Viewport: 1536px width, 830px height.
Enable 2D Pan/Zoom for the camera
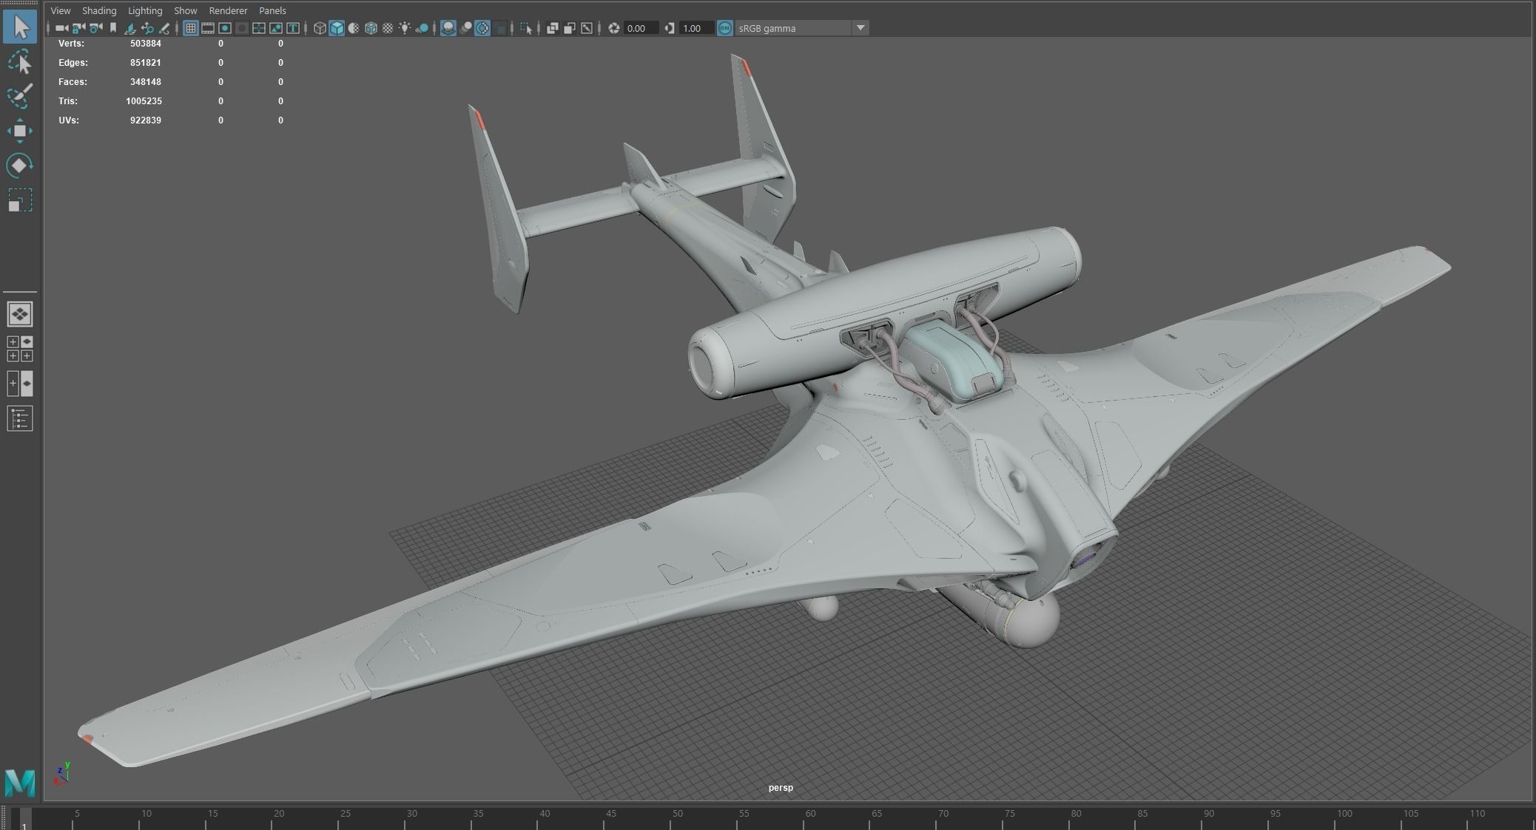click(x=147, y=28)
